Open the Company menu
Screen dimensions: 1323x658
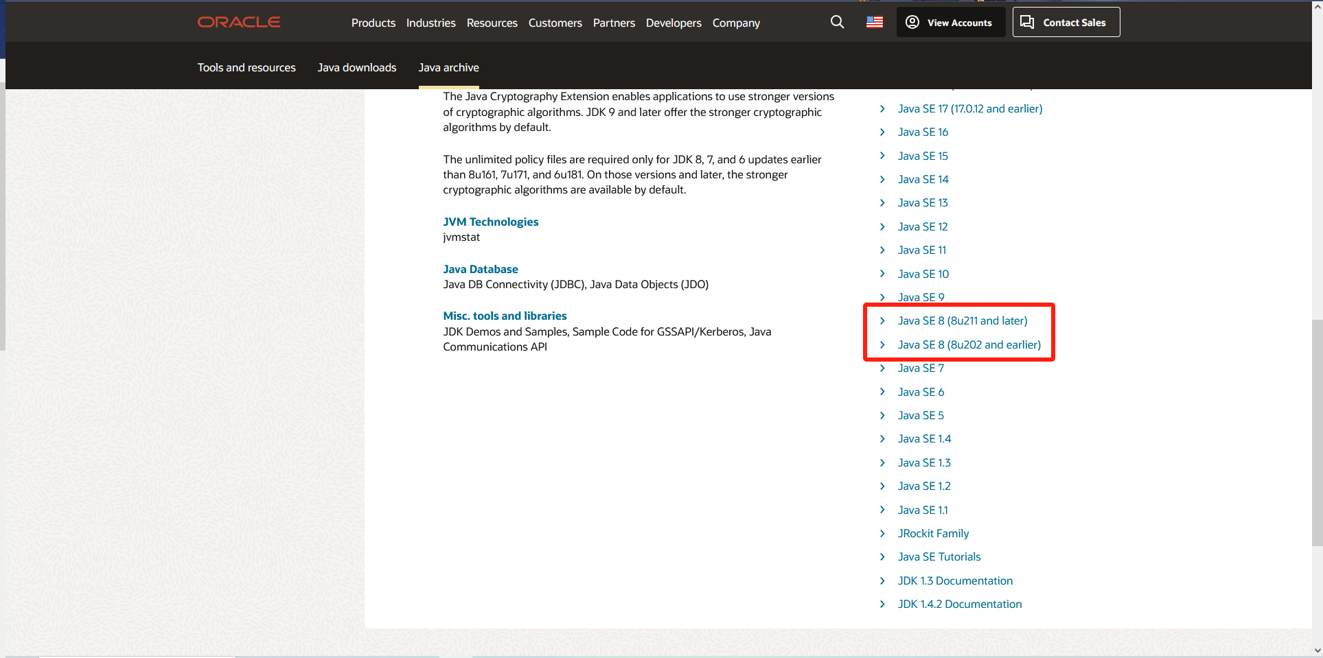tap(736, 23)
